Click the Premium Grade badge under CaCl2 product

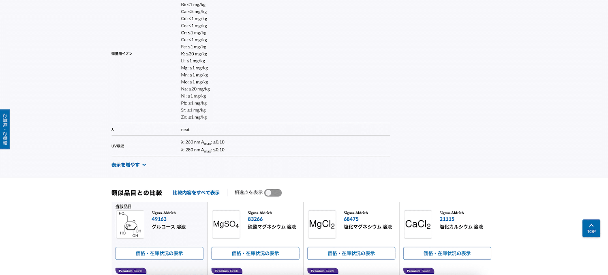tap(418, 271)
